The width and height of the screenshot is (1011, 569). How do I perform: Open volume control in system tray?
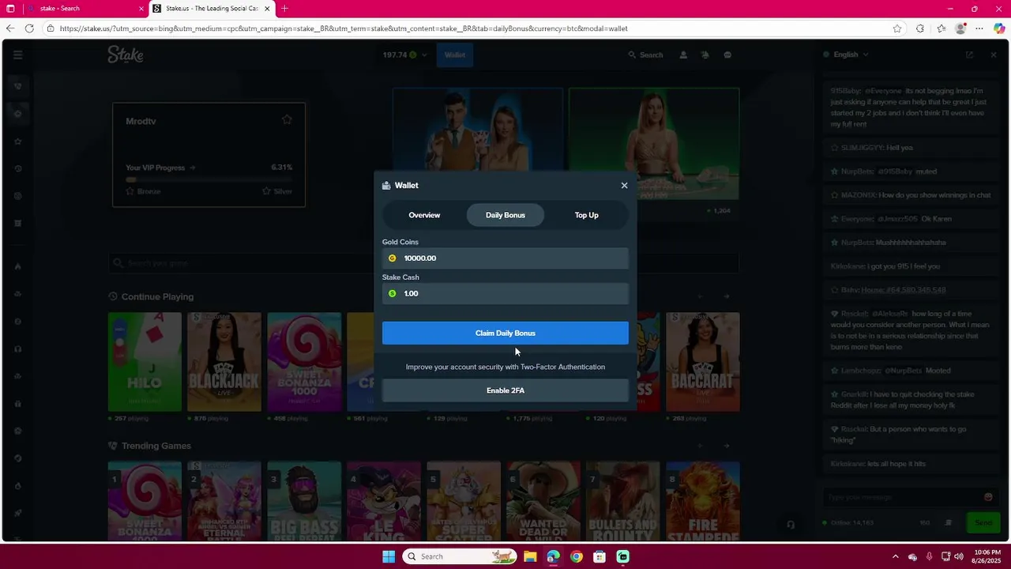[959, 556]
